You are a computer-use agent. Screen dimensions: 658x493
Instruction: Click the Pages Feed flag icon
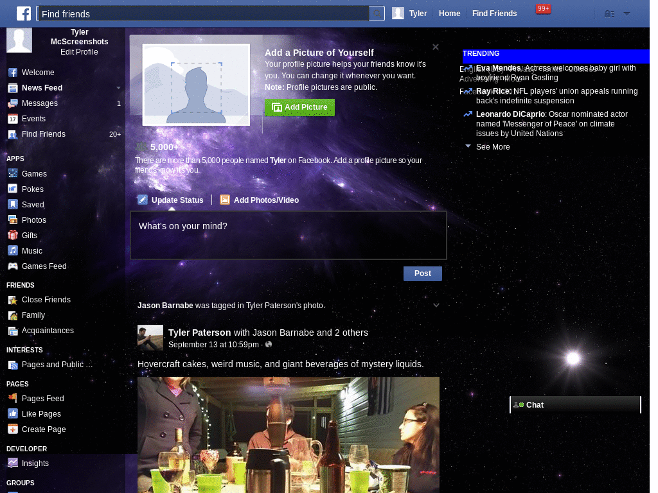(13, 398)
